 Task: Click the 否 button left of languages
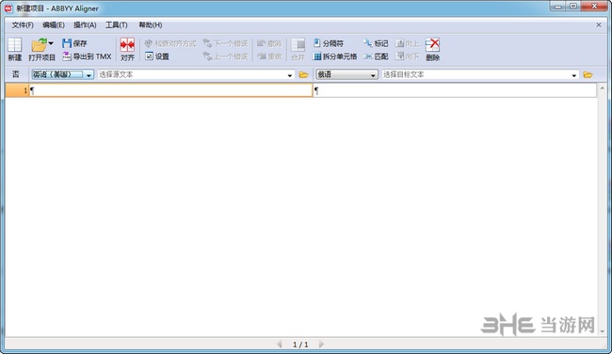point(16,74)
